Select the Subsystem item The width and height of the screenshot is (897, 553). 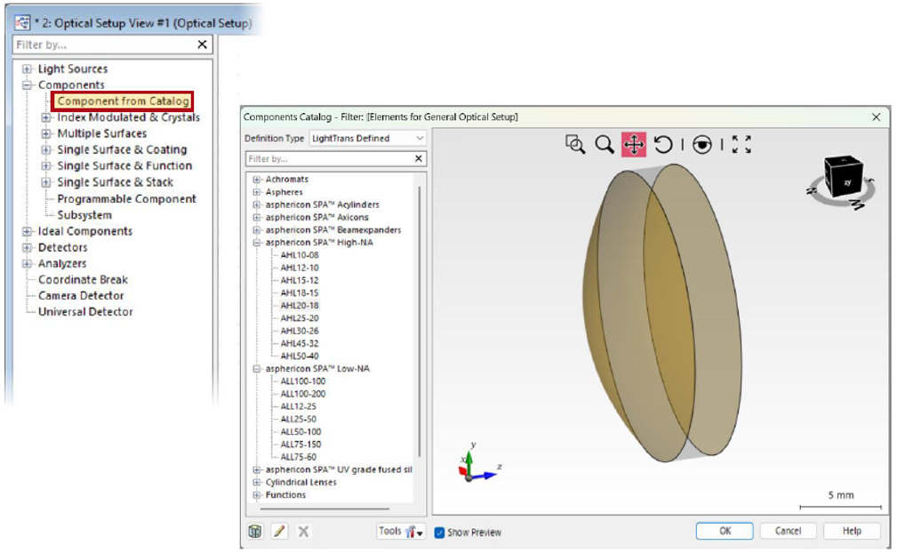tap(84, 215)
